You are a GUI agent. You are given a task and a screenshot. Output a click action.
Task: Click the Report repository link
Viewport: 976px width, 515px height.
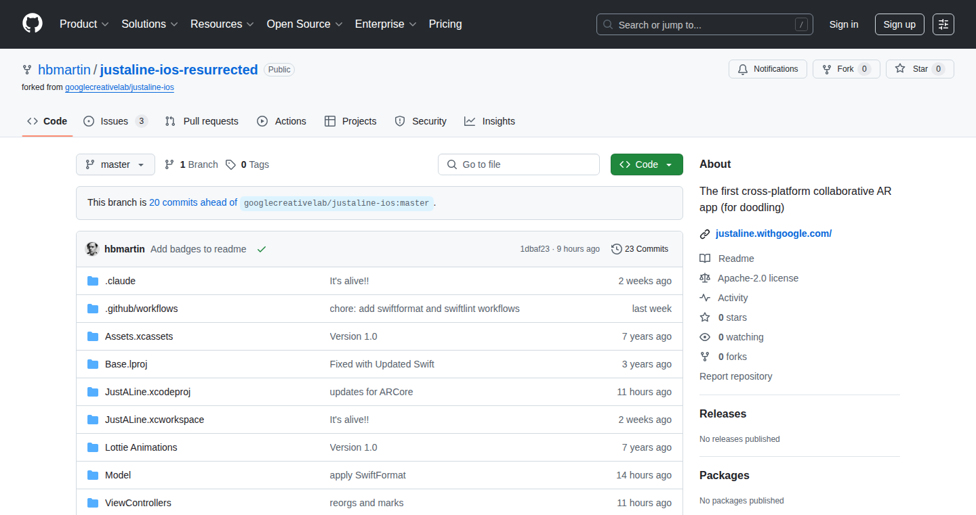[x=735, y=376]
